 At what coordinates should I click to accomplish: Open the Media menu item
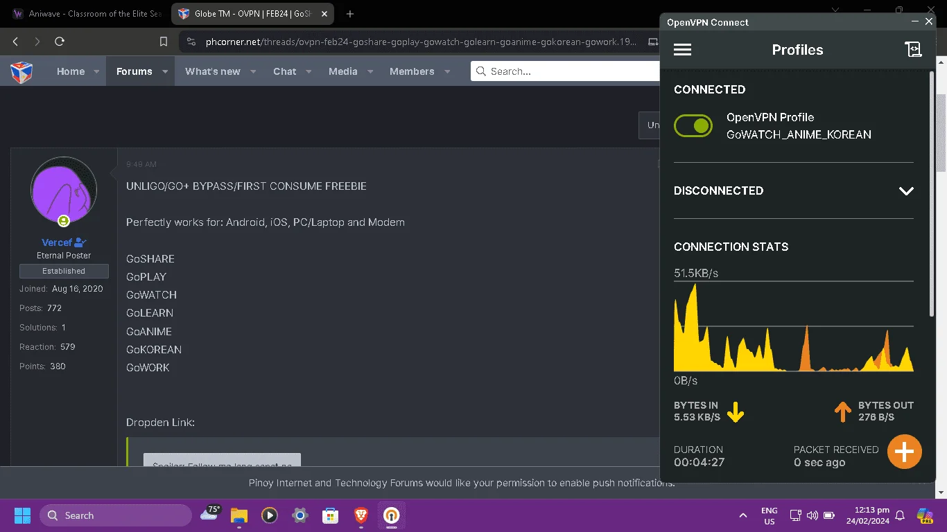click(x=343, y=71)
